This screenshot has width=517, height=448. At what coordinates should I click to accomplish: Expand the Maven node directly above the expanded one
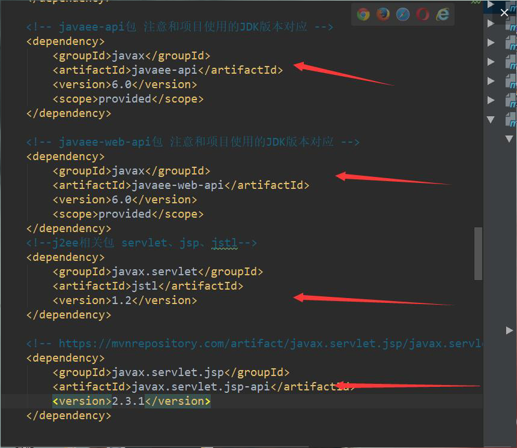[x=491, y=100]
